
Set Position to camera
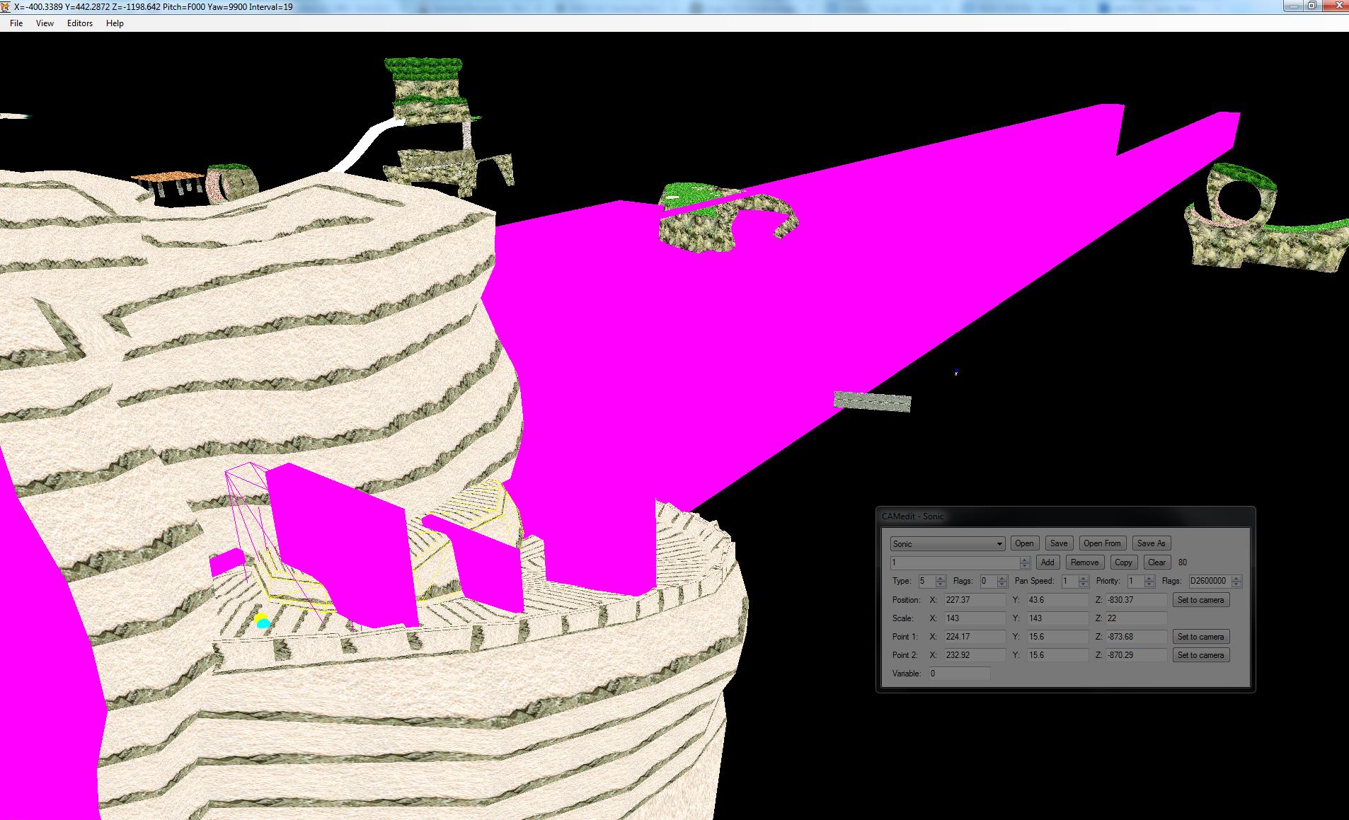pyautogui.click(x=1200, y=600)
